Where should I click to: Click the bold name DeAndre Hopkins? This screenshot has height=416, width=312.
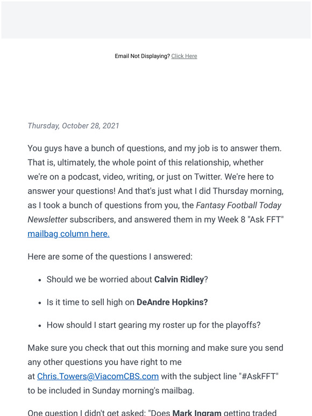[172, 302]
